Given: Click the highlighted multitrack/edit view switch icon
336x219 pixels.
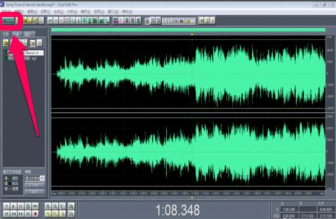Looking at the screenshot, I should point(8,21).
